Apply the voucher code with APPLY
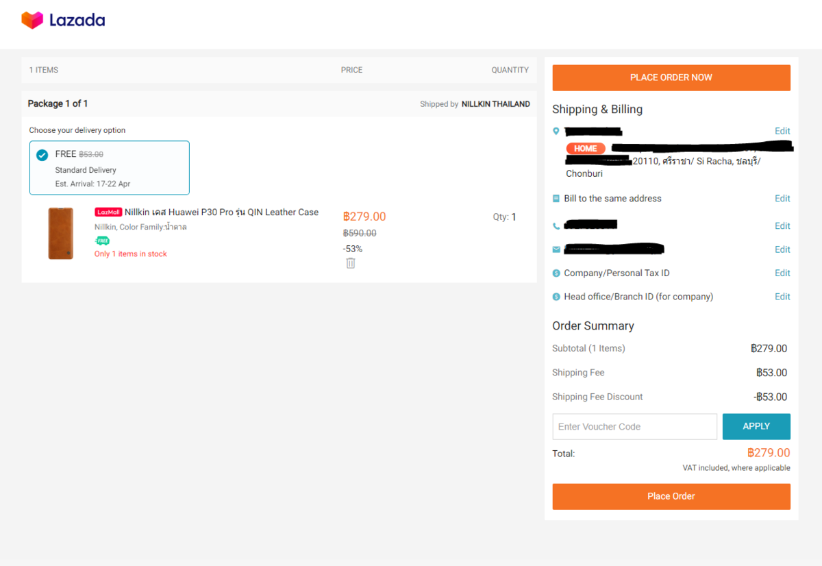This screenshot has width=822, height=566. (x=756, y=426)
